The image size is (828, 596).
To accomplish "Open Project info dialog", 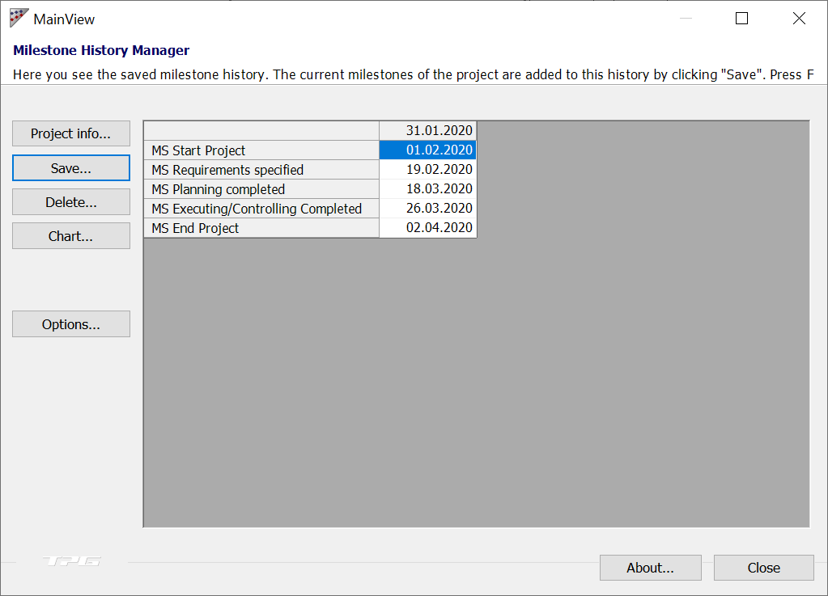I will 70,133.
